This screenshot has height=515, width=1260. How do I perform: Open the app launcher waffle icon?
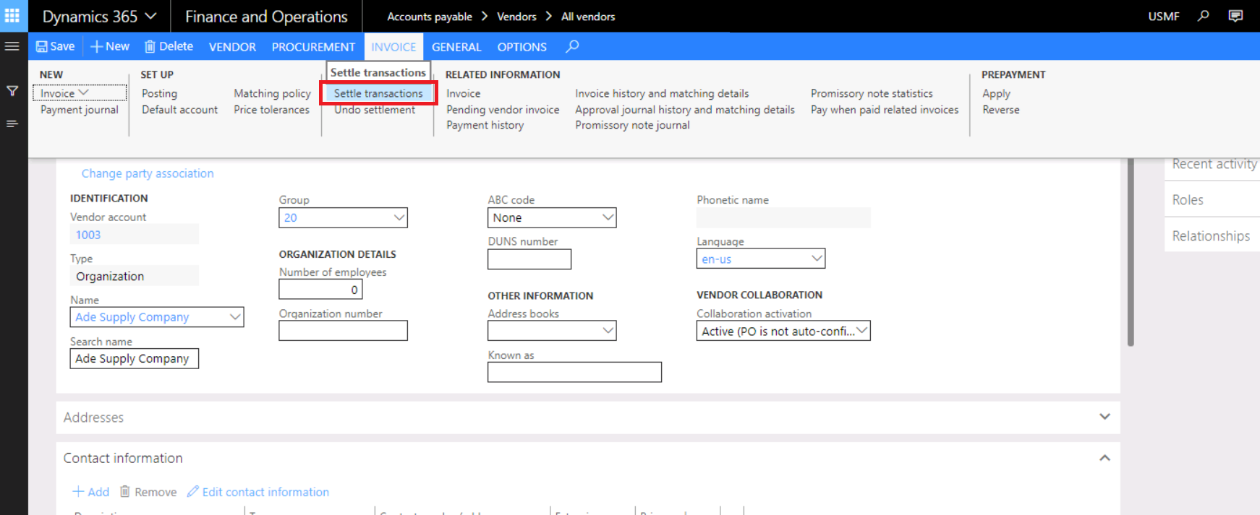pyautogui.click(x=12, y=16)
